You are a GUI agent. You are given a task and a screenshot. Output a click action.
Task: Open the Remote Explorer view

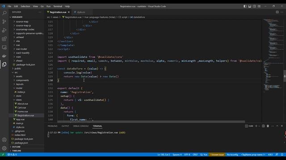point(4,48)
